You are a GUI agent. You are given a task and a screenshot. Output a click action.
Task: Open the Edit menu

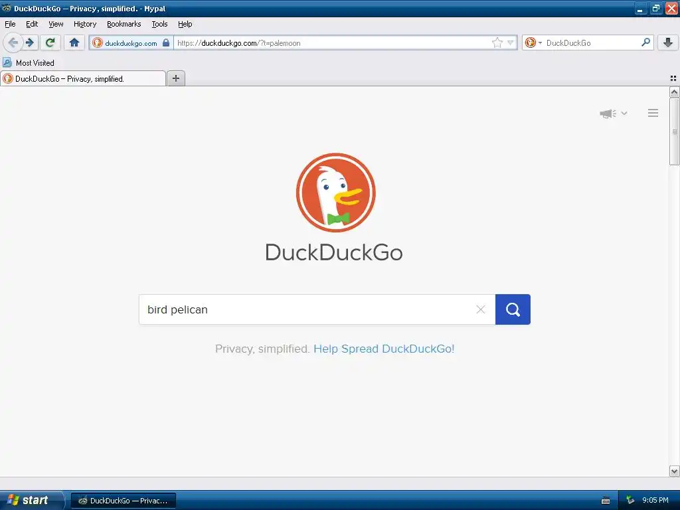pyautogui.click(x=32, y=25)
